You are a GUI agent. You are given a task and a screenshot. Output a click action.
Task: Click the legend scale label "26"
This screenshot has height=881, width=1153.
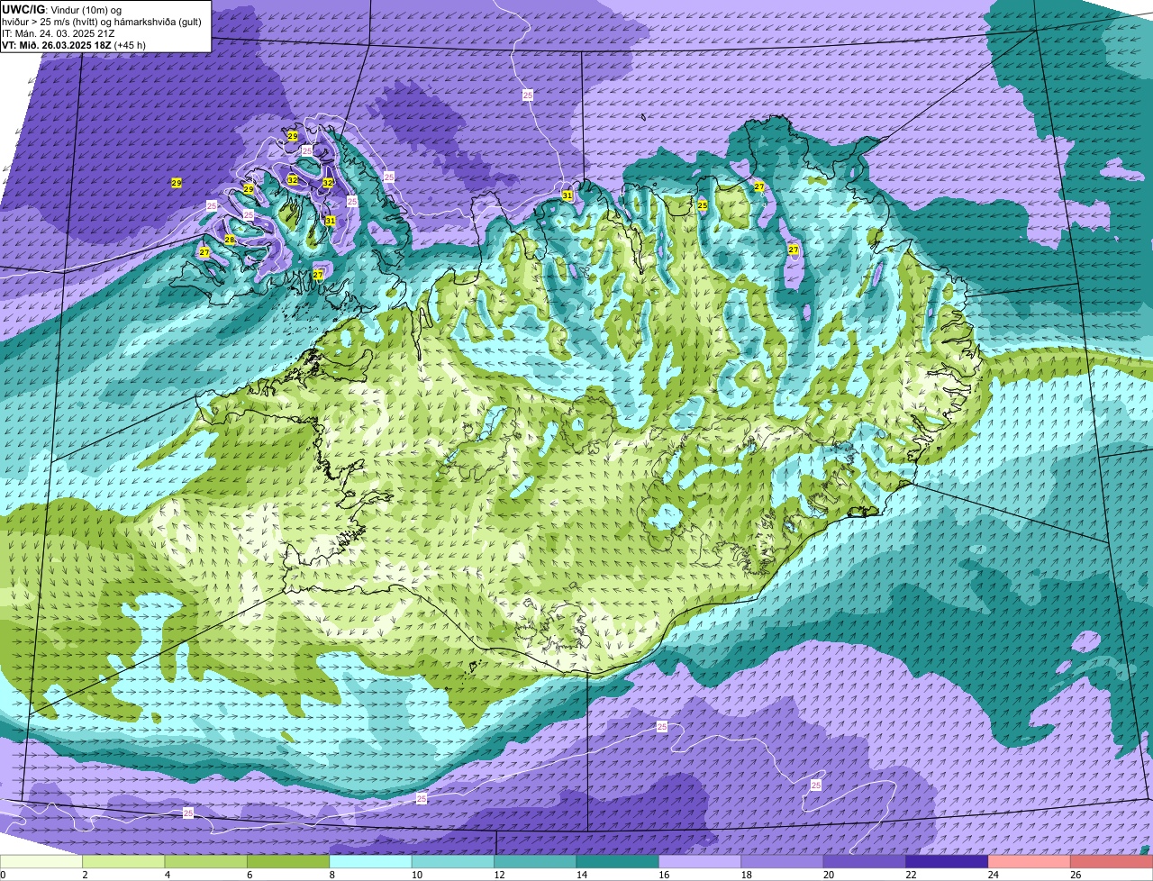pos(1075,875)
